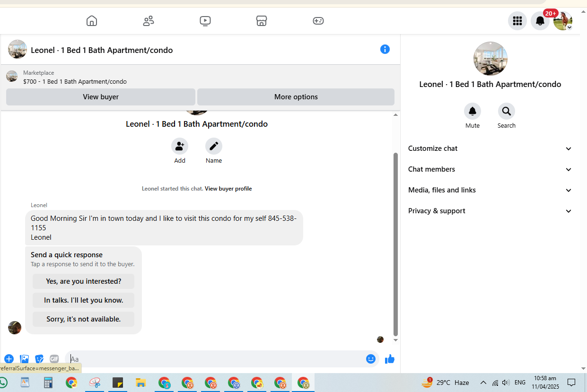Click the View buyer button

point(101,97)
